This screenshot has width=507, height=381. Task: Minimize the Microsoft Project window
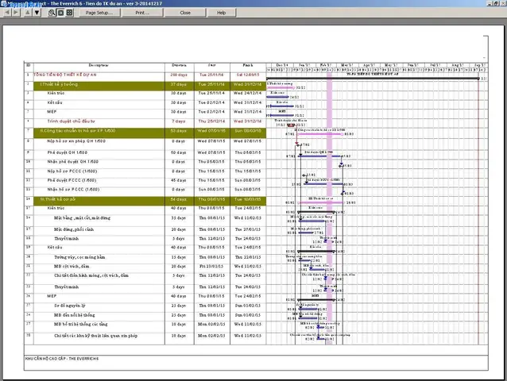tap(490, 3)
